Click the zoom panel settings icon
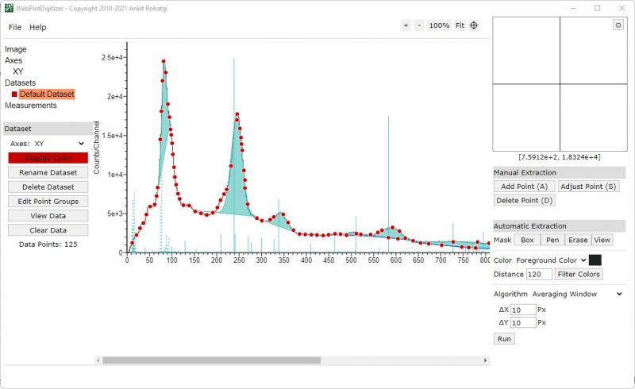This screenshot has width=635, height=389. tap(618, 25)
